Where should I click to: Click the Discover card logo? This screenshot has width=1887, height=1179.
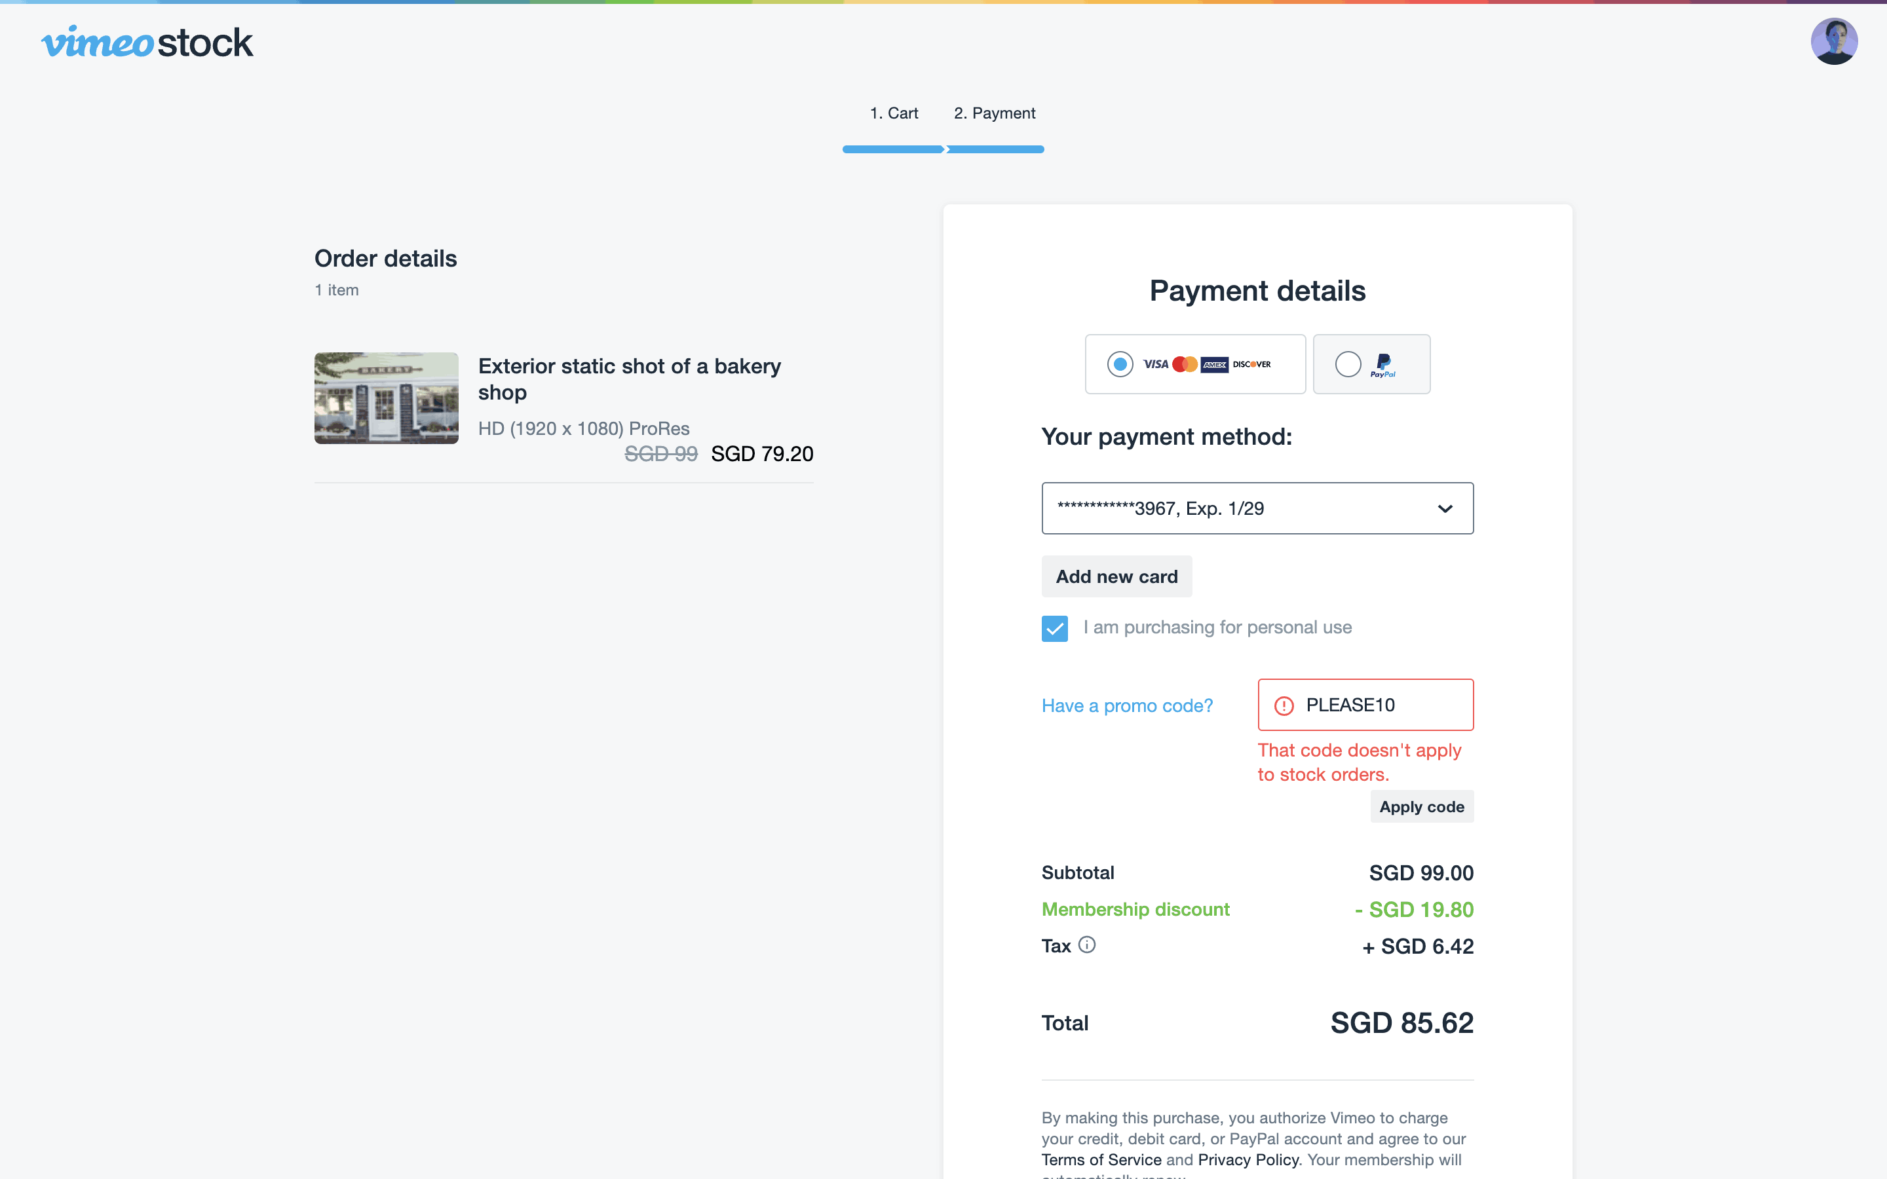click(x=1251, y=364)
